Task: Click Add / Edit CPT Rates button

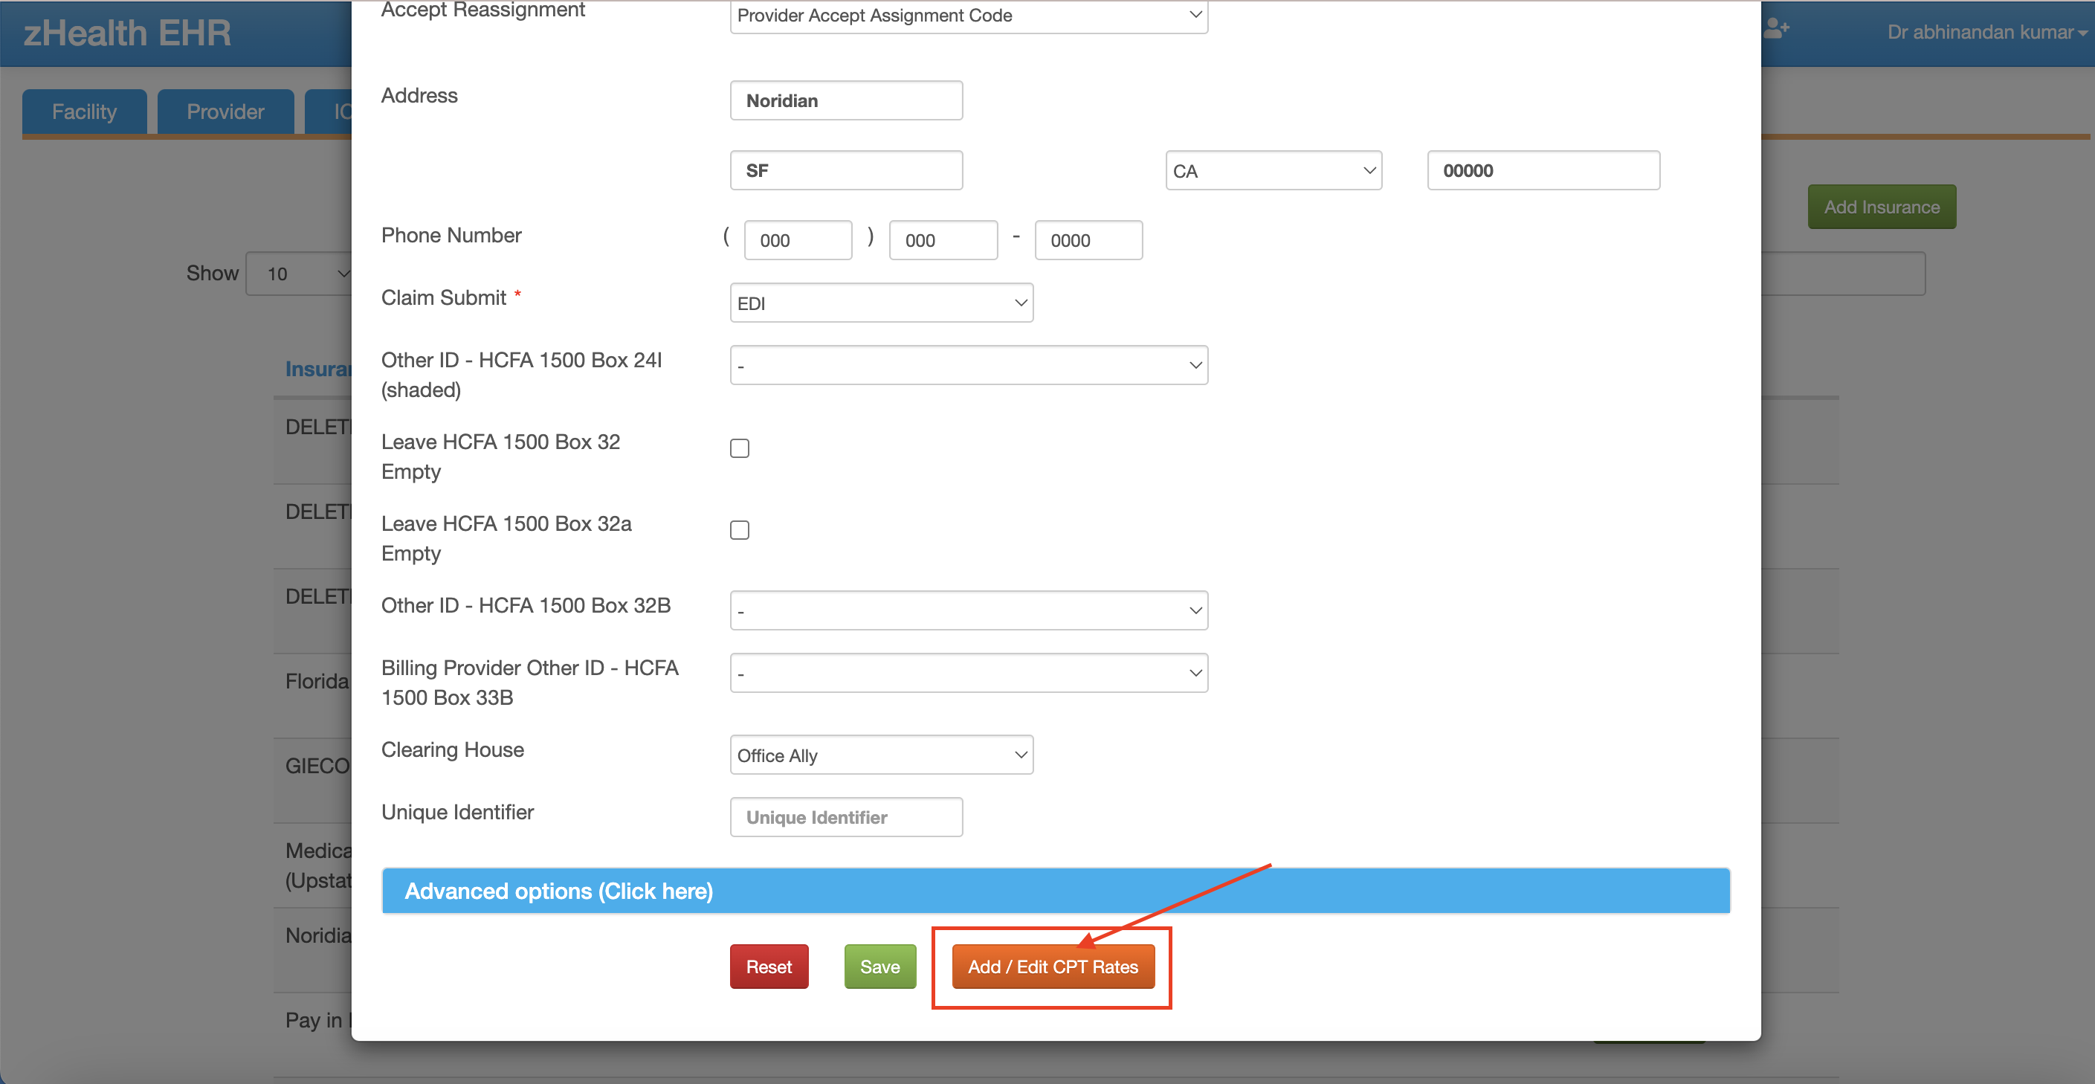Action: tap(1053, 967)
